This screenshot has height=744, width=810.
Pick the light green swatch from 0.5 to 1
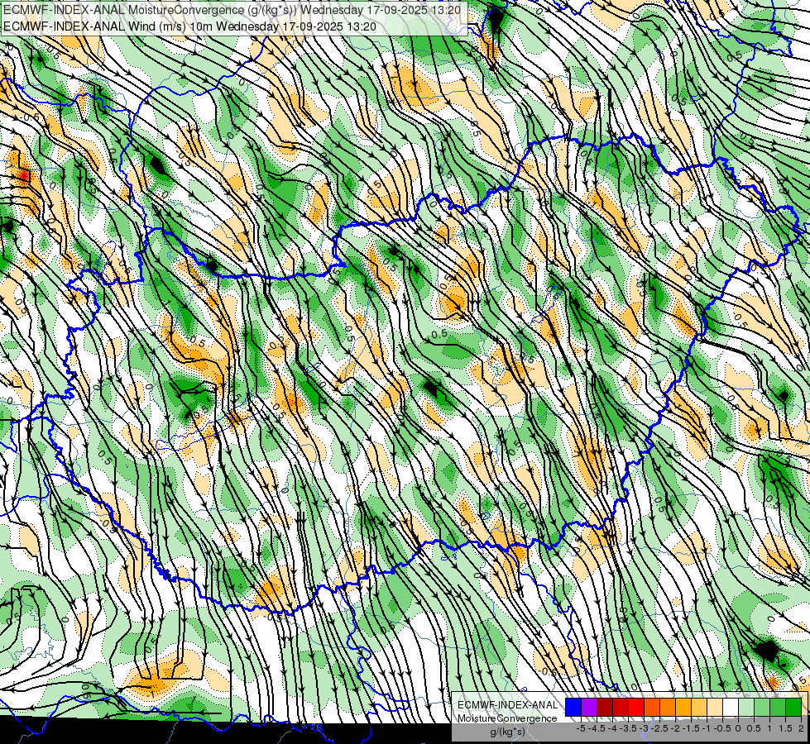pyautogui.click(x=762, y=708)
